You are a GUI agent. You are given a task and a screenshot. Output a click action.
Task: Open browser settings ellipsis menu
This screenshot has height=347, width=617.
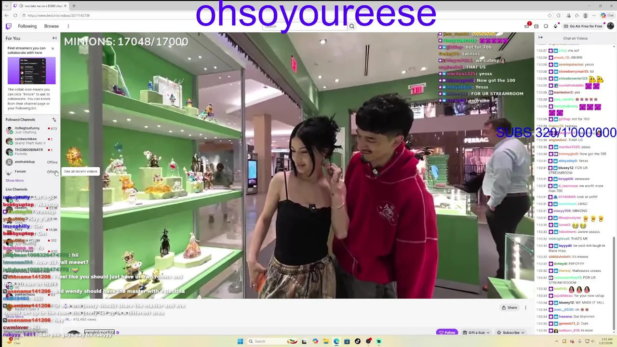click(x=594, y=15)
